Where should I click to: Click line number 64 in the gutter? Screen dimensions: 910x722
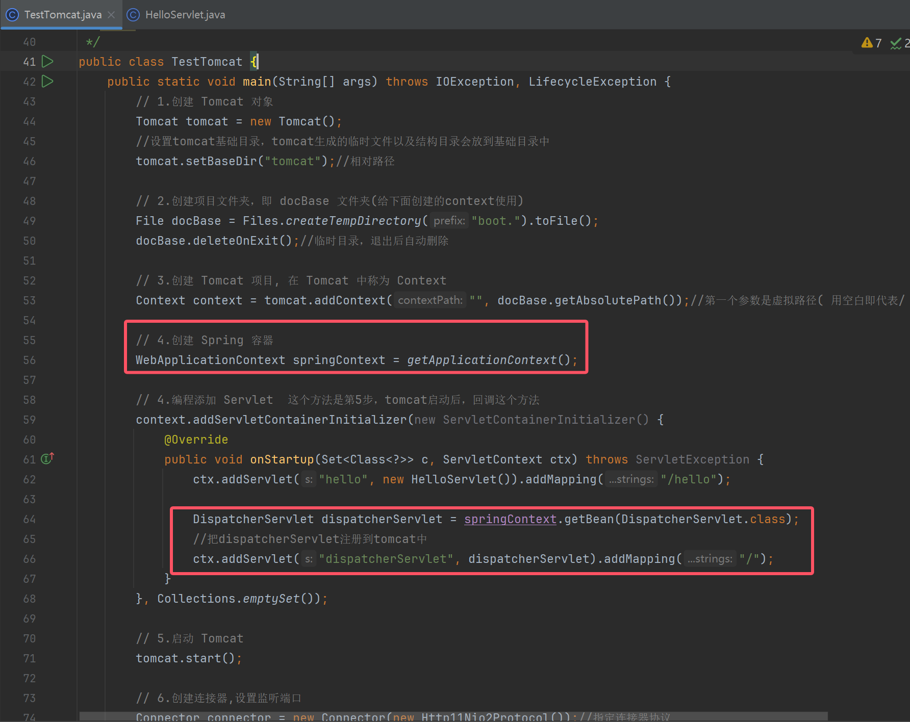coord(30,519)
